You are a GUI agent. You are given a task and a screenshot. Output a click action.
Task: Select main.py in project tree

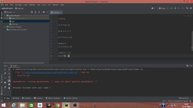tap(14, 24)
